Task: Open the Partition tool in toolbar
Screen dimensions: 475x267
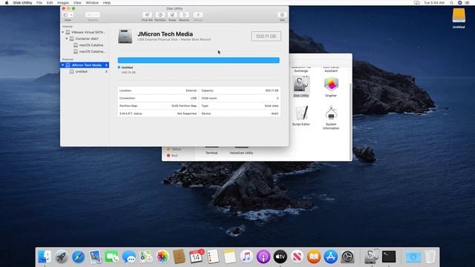Action: (x=160, y=15)
